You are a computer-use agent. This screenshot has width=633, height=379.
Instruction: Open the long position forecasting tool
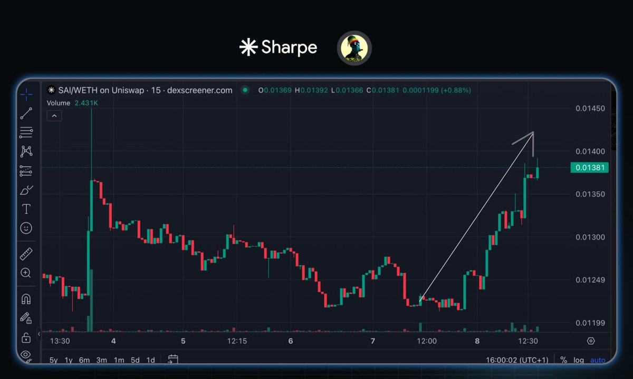pos(26,171)
